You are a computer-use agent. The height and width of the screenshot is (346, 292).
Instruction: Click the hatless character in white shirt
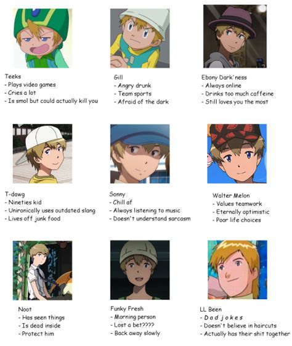[x=43, y=270]
